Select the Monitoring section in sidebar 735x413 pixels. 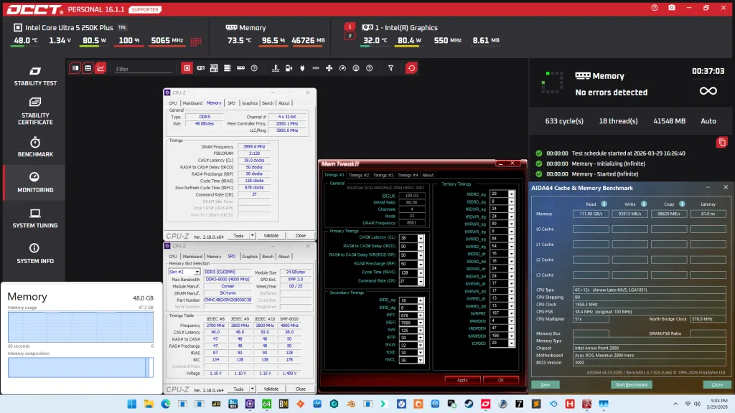click(35, 183)
